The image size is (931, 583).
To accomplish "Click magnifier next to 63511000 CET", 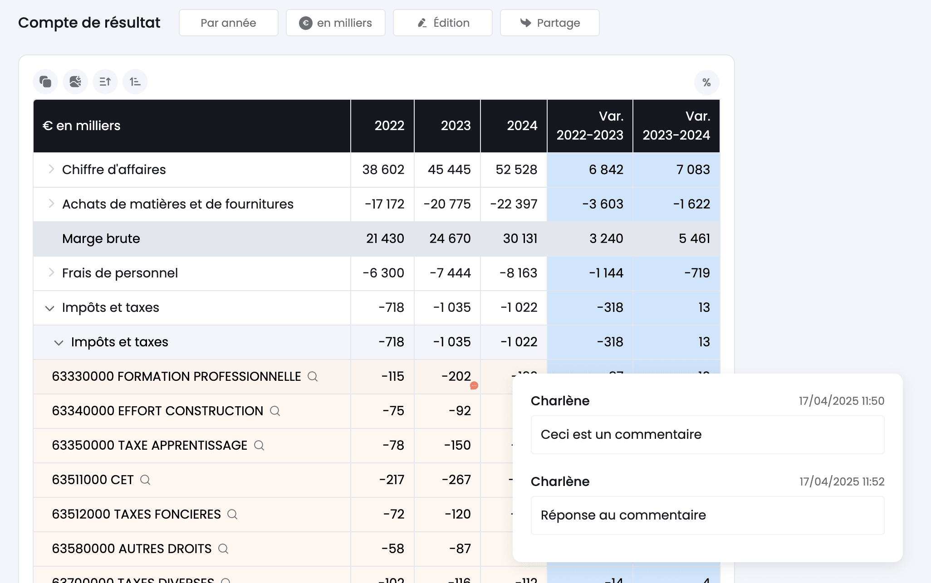I will click(x=145, y=480).
